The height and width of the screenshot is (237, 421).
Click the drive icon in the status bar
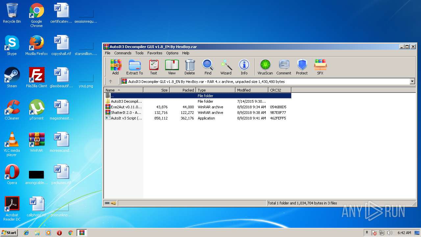(107, 203)
